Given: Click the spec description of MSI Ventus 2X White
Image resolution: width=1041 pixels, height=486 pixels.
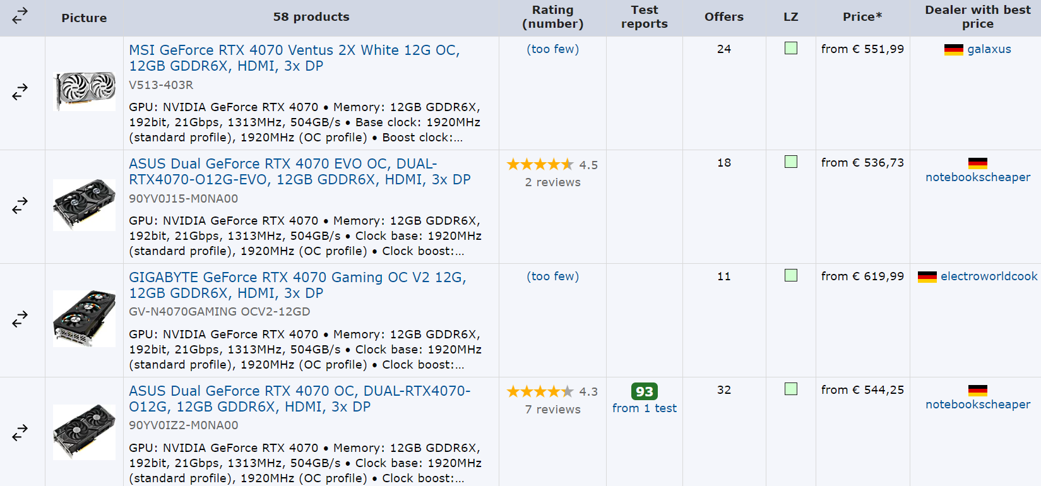Looking at the screenshot, I should (x=305, y=122).
